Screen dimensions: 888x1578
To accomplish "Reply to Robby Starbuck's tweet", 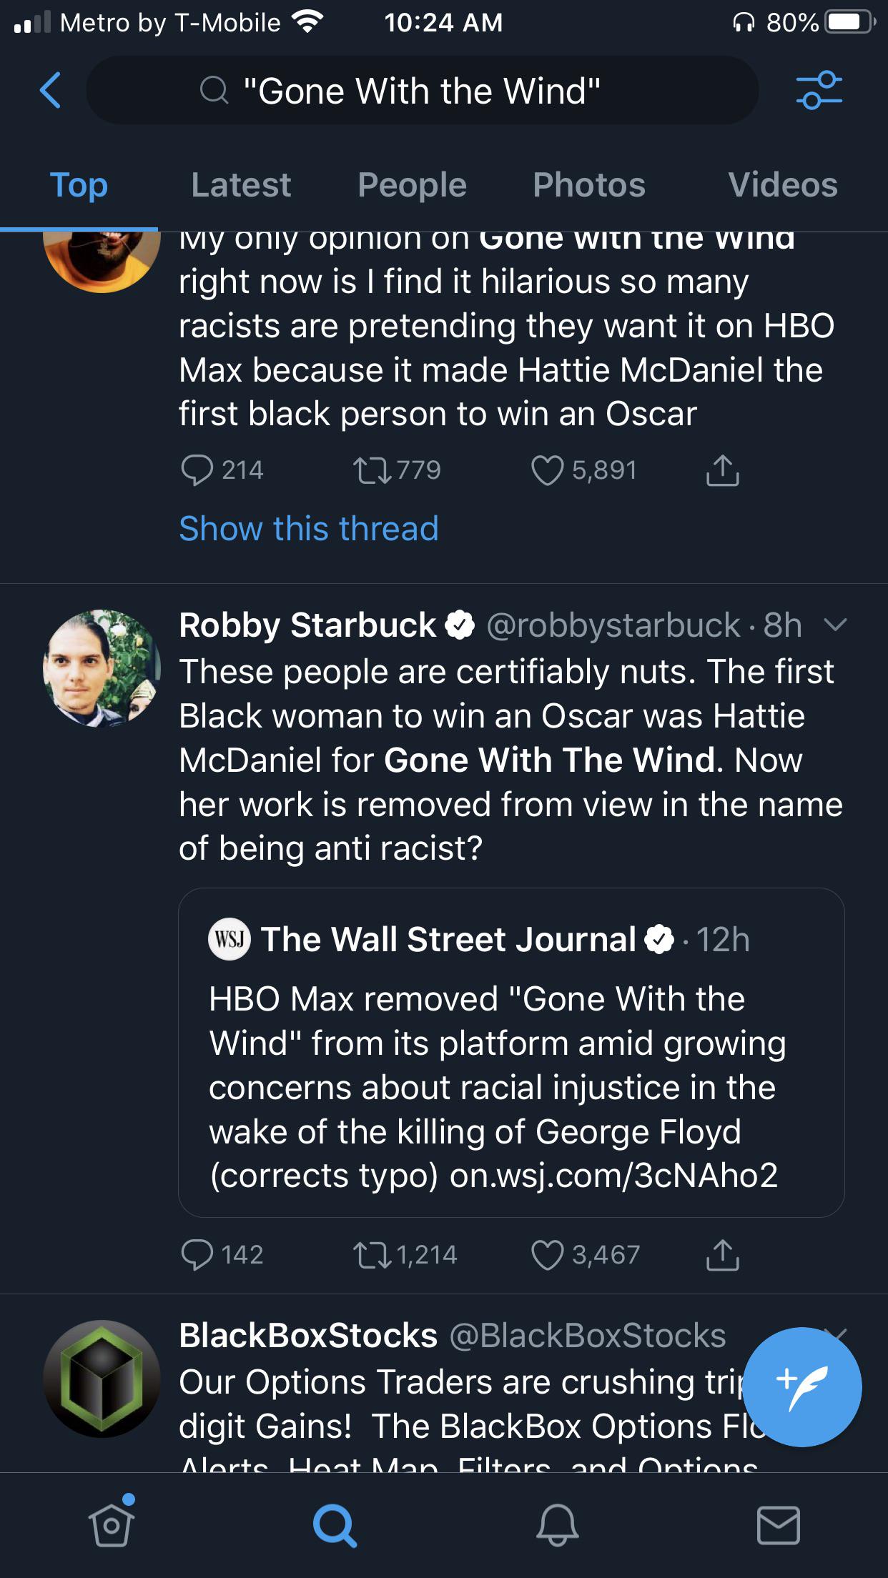I will point(197,1255).
